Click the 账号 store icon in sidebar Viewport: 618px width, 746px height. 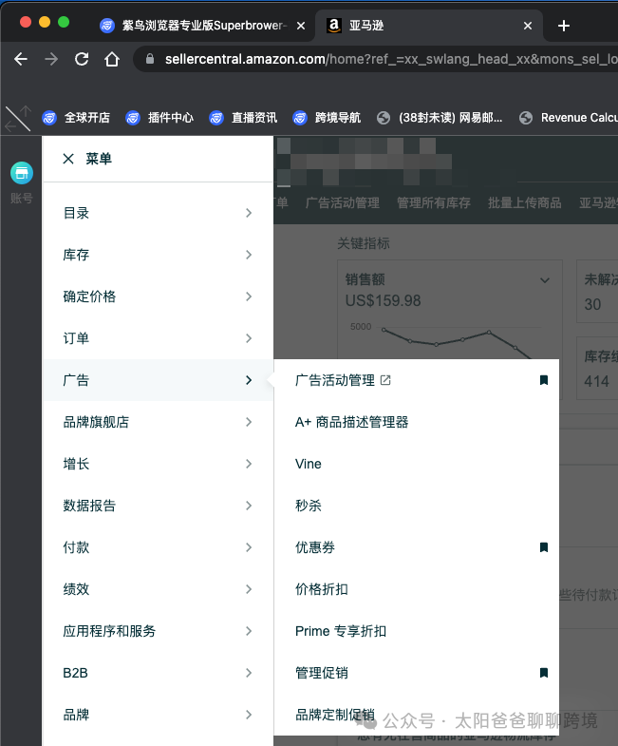click(x=22, y=173)
